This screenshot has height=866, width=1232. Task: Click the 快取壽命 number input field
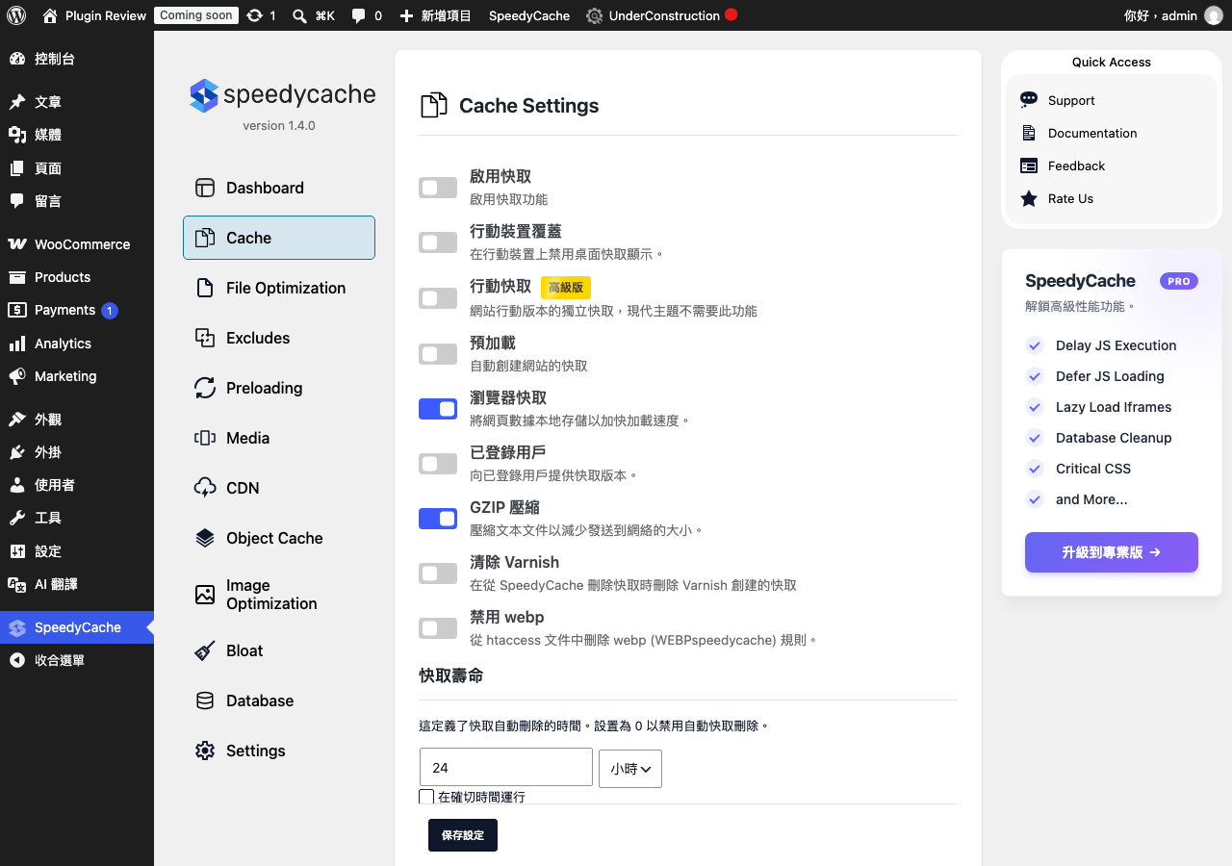coord(506,768)
